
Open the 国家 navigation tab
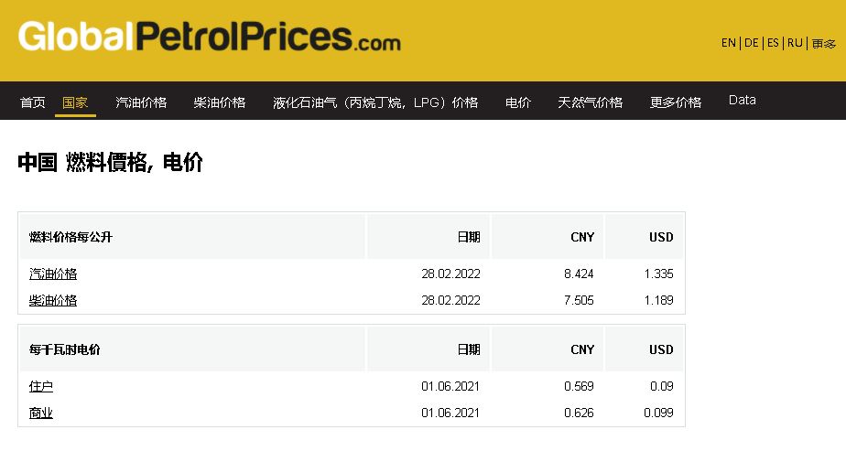click(x=75, y=102)
